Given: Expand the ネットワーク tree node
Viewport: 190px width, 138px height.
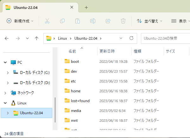Looking at the screenshot, I should coord(5,93).
